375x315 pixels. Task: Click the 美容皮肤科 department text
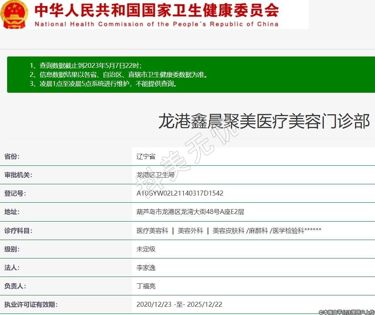click(x=228, y=231)
